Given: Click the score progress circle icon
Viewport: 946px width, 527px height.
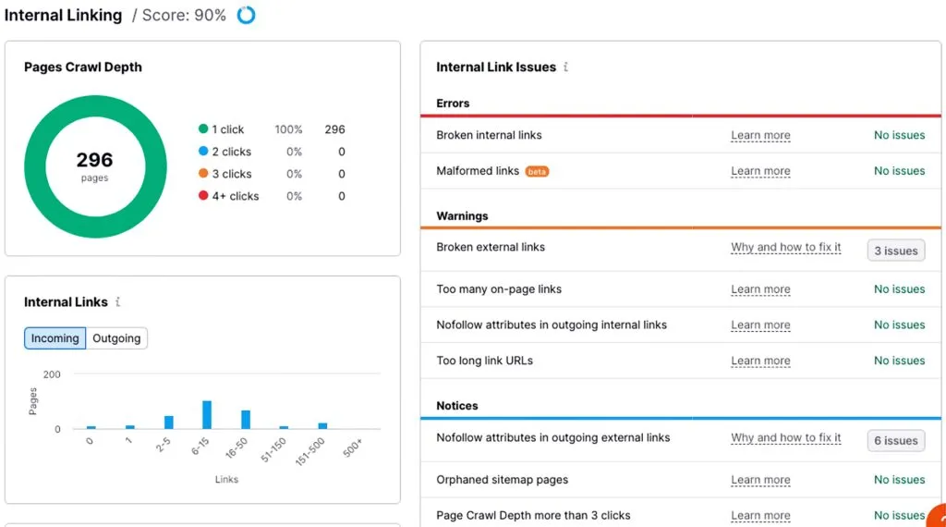Looking at the screenshot, I should (x=246, y=15).
